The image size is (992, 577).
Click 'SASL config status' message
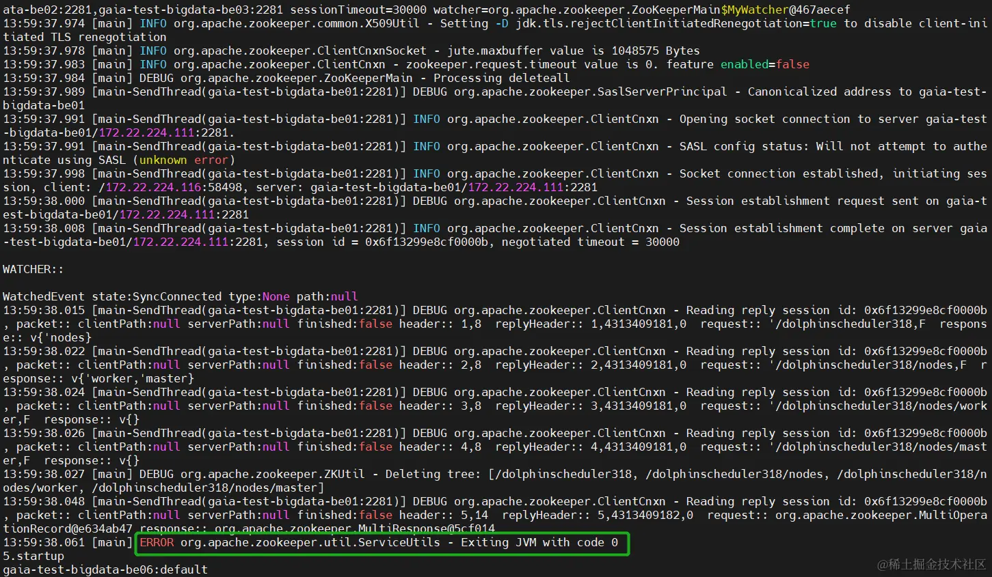[741, 146]
